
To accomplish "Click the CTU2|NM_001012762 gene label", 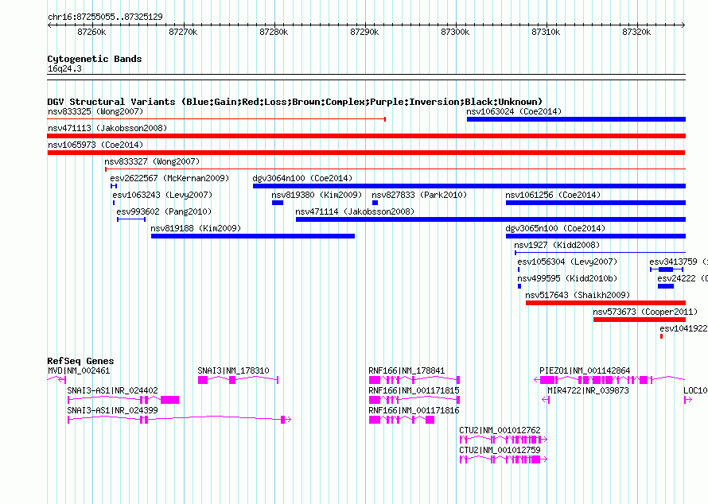I will coord(500,430).
